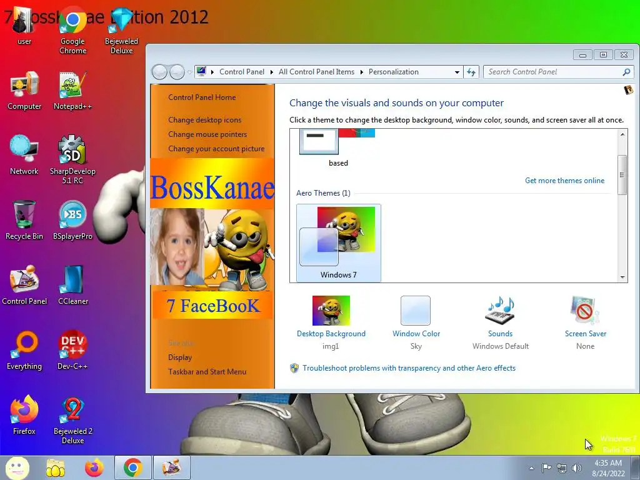Viewport: 640px width, 480px height.
Task: Select the Windows 7 Aero theme
Action: [338, 243]
